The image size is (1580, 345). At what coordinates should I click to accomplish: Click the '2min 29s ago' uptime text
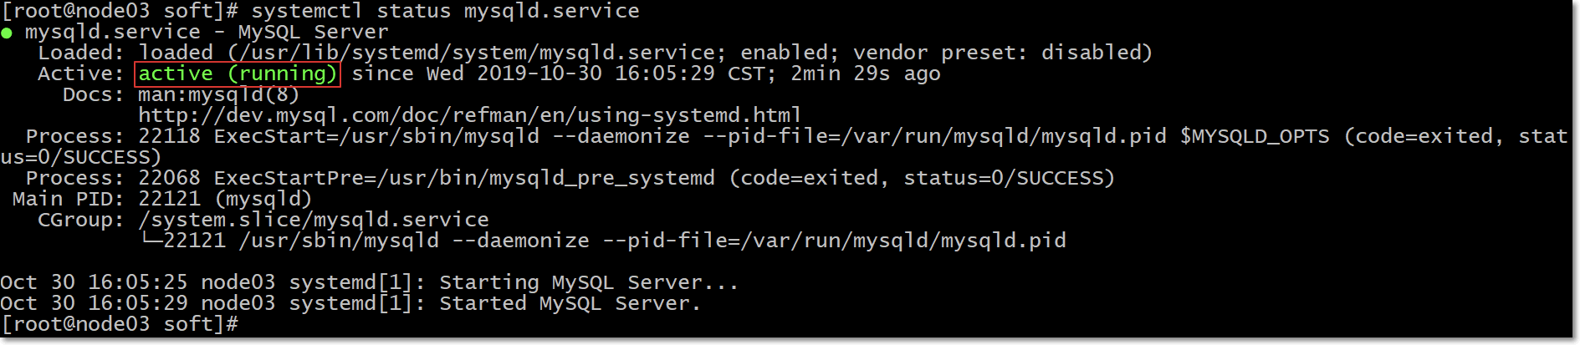tap(865, 74)
